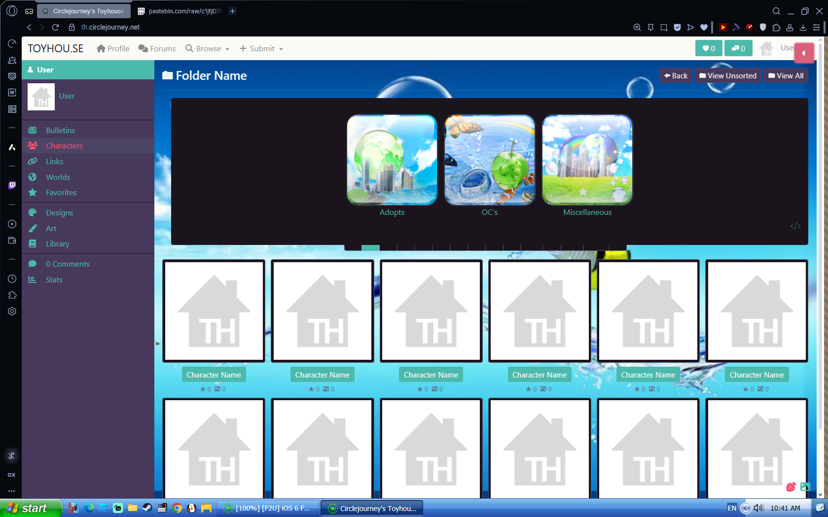Open the user avatar in the site navbar
The height and width of the screenshot is (517, 828).
pyautogui.click(x=766, y=48)
